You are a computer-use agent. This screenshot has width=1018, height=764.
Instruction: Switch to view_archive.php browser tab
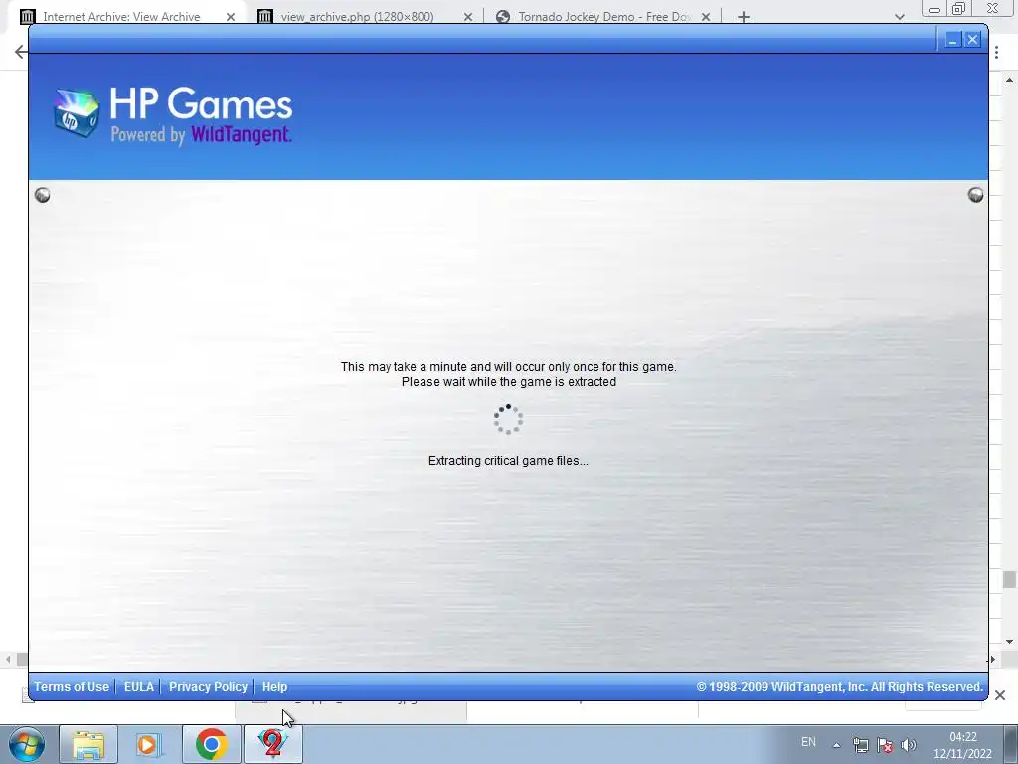[357, 17]
